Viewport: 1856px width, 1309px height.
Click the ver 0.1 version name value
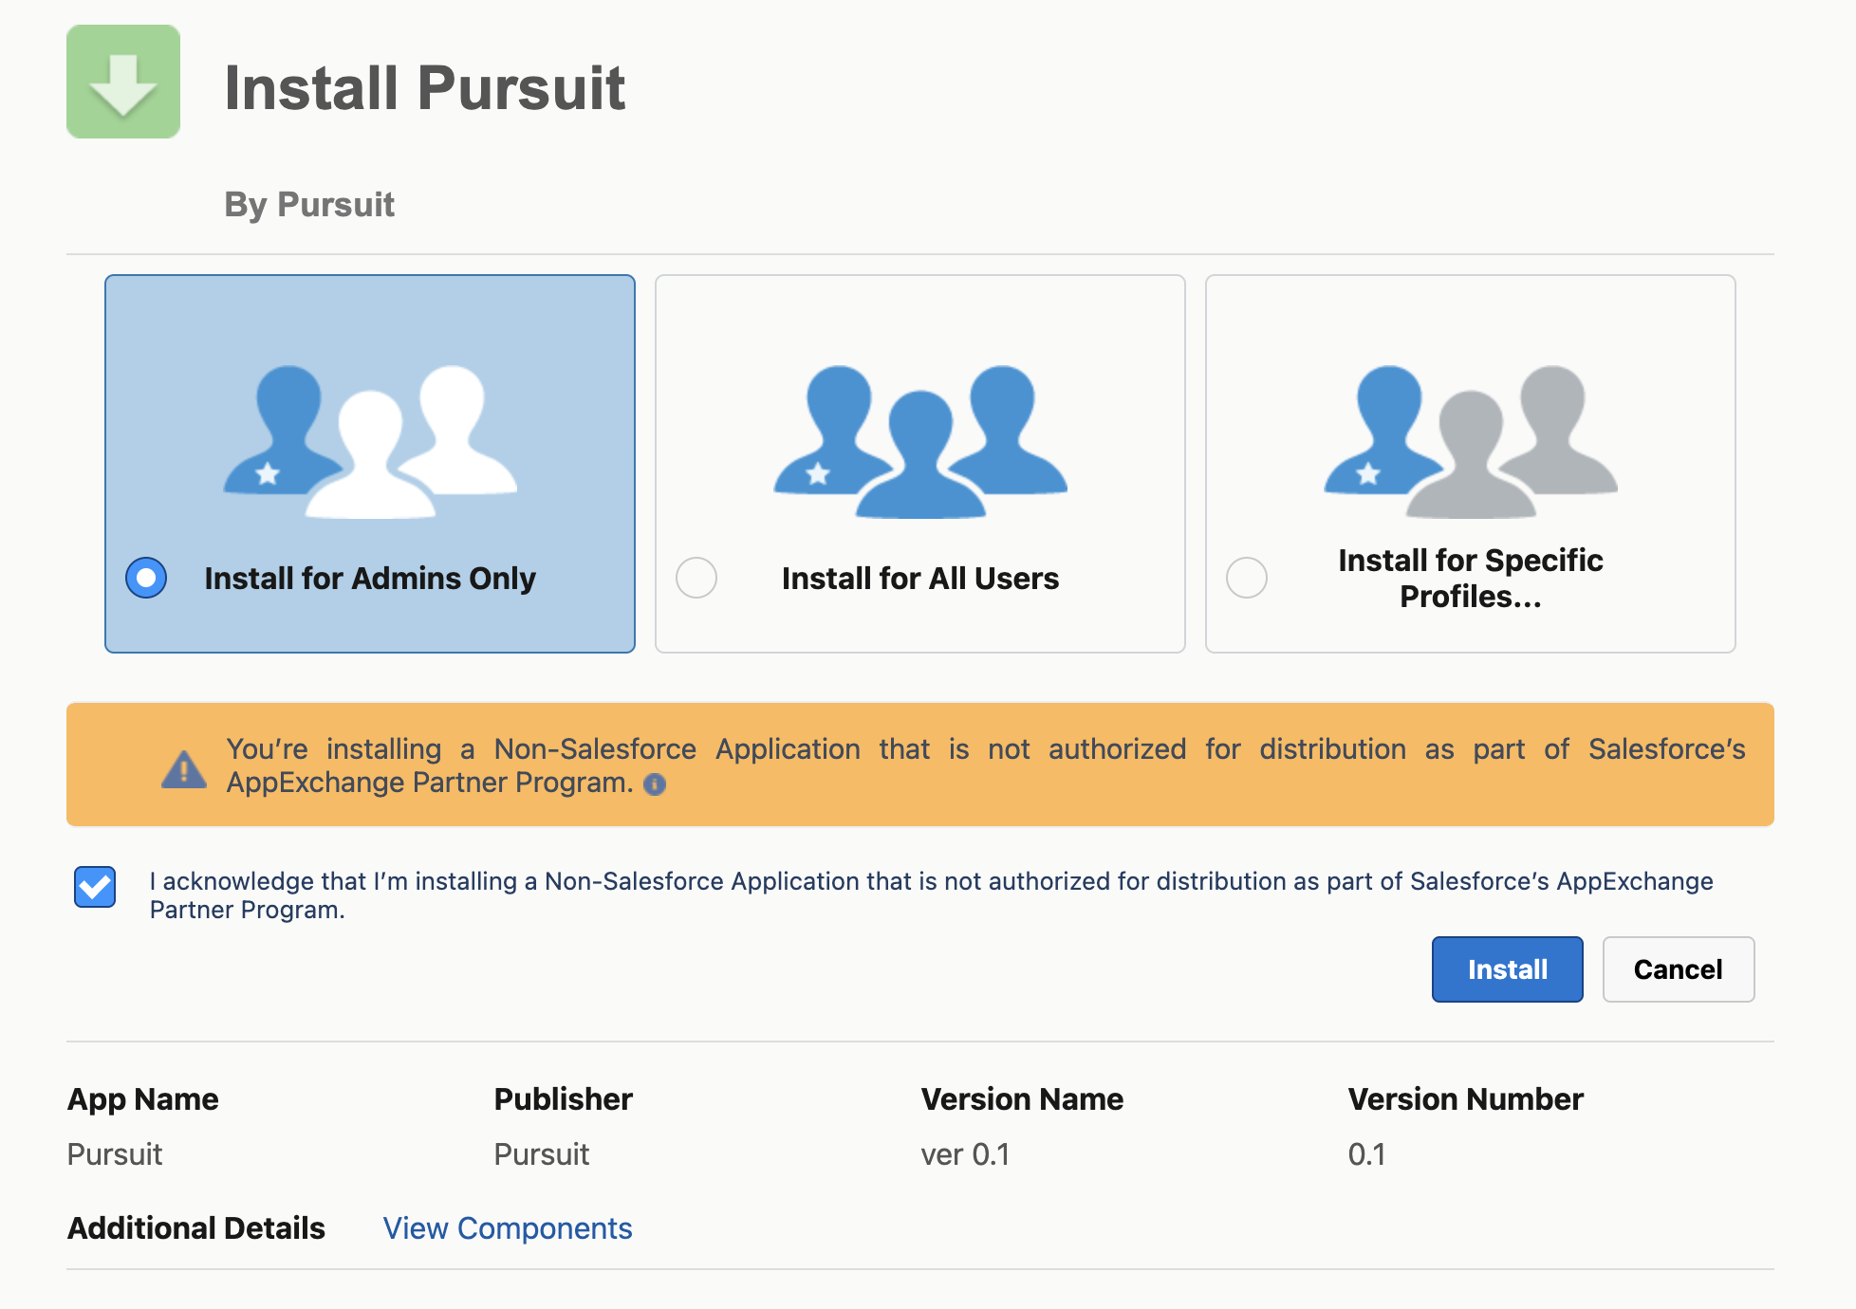click(x=965, y=1154)
